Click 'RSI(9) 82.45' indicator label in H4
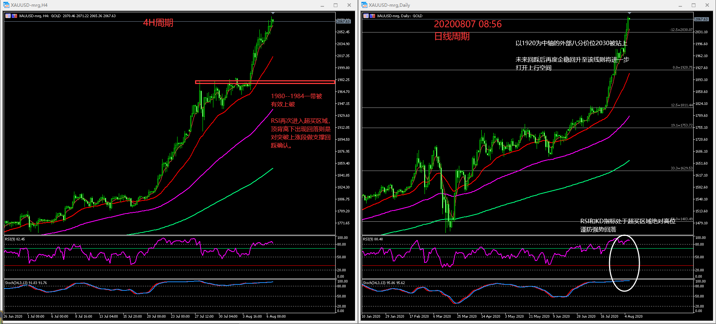This screenshot has width=716, height=324. [15, 239]
